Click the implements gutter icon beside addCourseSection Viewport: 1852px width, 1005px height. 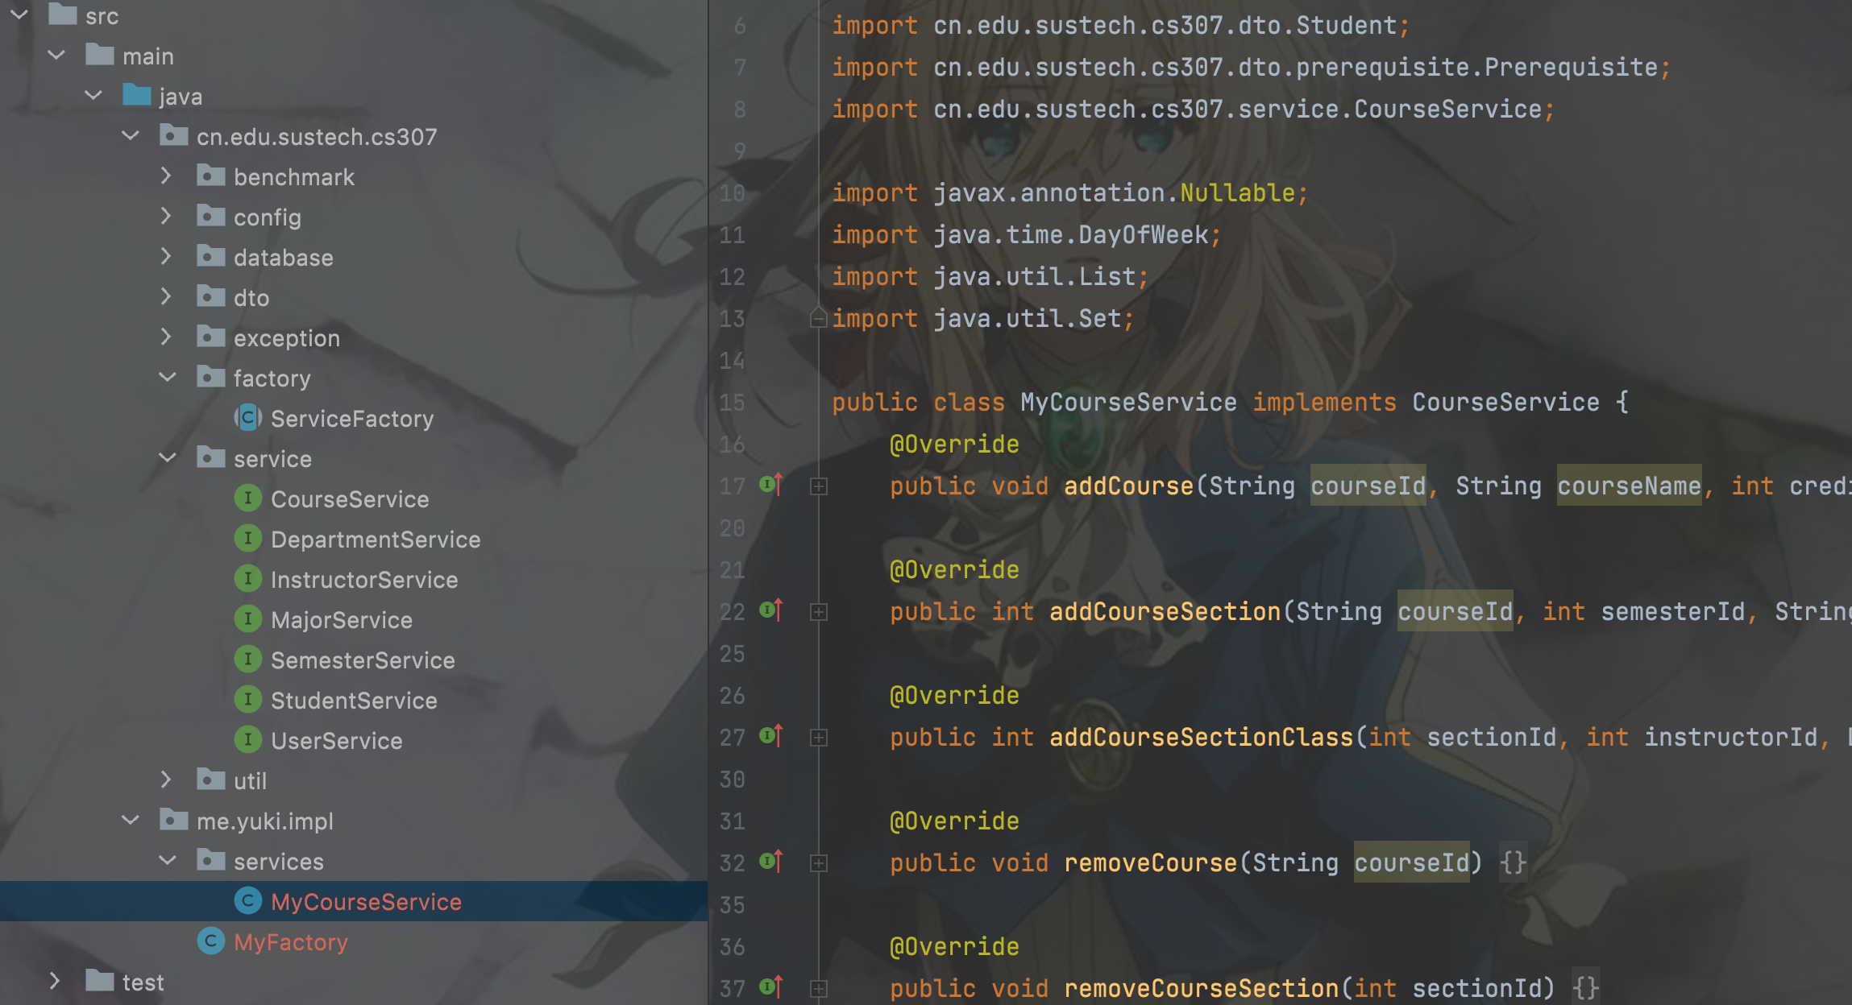[x=771, y=610]
